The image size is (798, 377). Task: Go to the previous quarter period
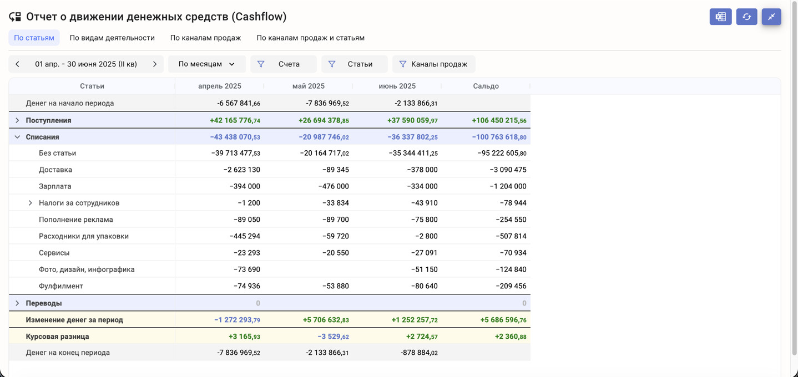18,64
